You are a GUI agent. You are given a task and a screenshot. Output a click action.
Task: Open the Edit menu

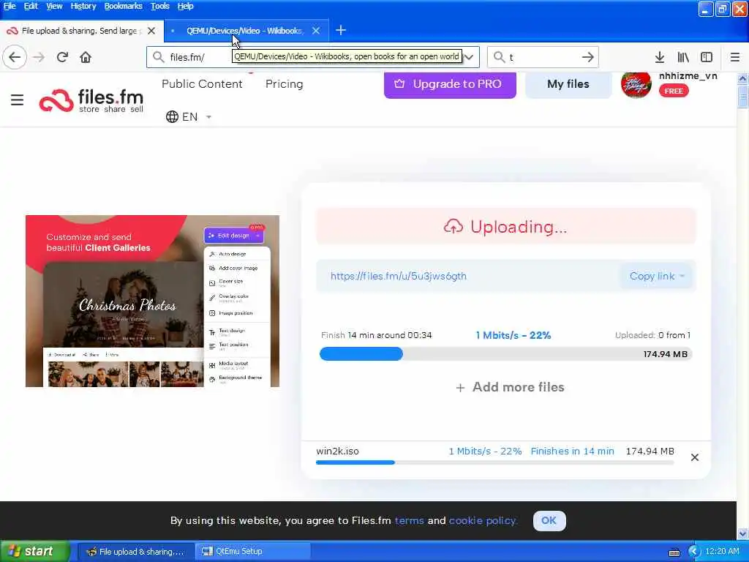click(x=31, y=6)
